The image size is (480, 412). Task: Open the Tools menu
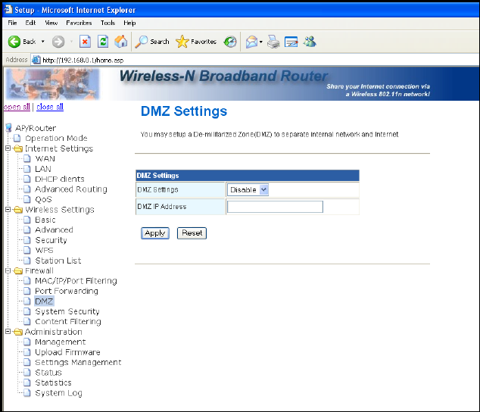[x=108, y=23]
